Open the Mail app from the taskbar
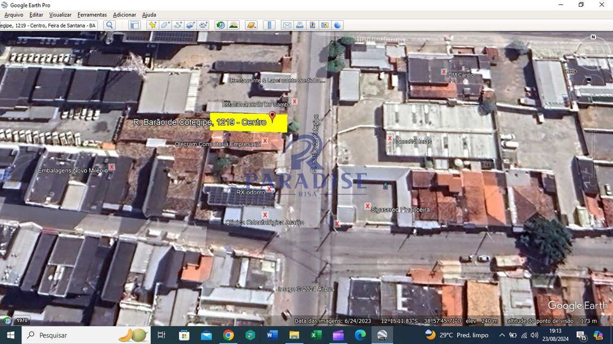 click(206, 335)
